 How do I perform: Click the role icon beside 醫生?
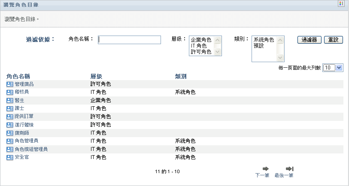tap(10, 100)
